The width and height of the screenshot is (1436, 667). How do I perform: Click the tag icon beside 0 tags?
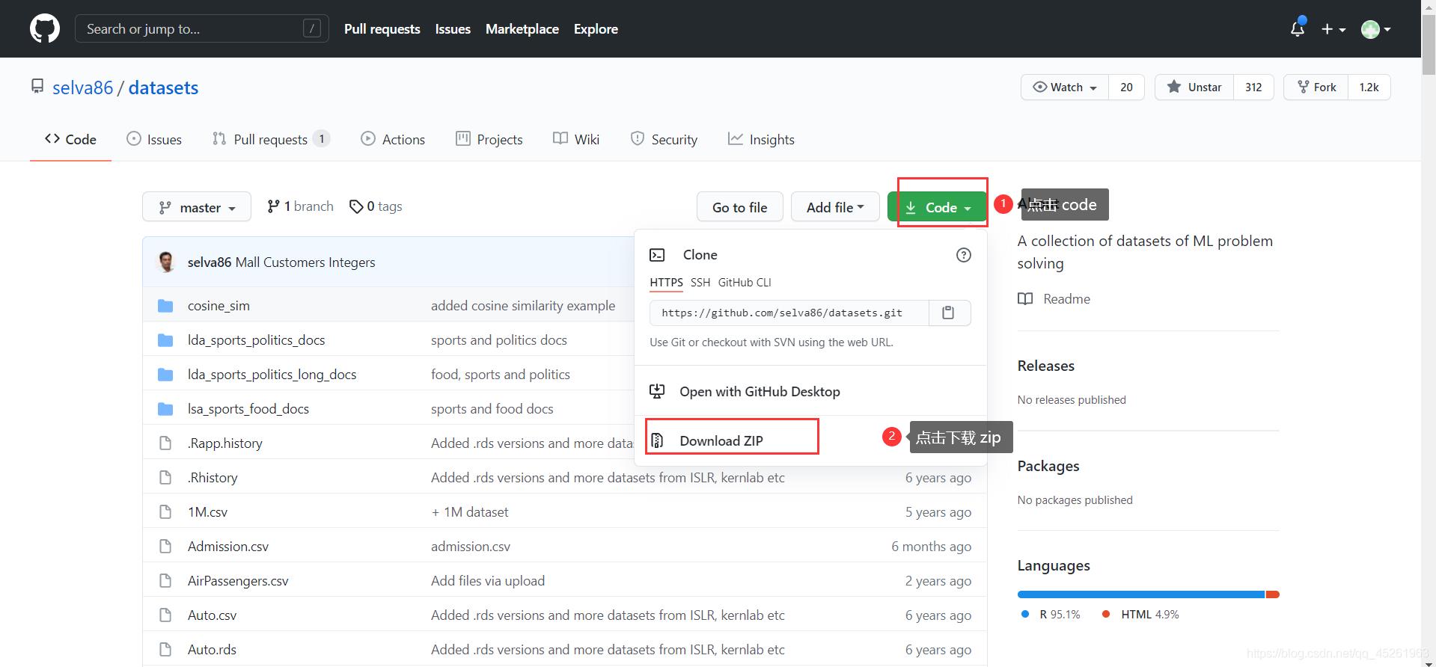[356, 206]
